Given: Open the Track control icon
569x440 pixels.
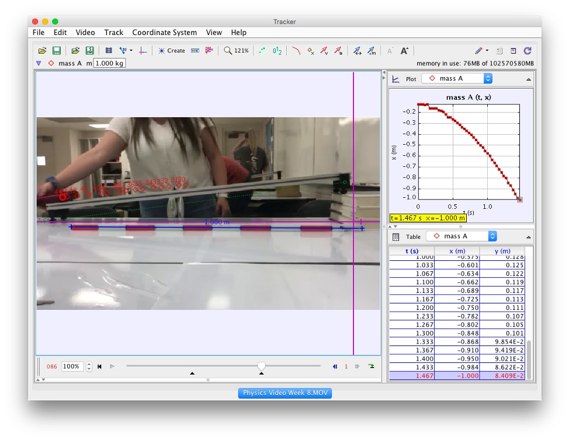Looking at the screenshot, I should coord(195,51).
